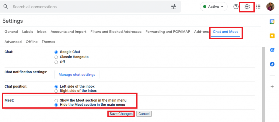
Task: Click the plus icon to get add-ons
Action: pos(272,87)
